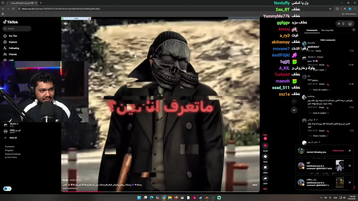The image size is (358, 201).
Task: Open the Program footer link
Action: pyautogui.click(x=9, y=150)
